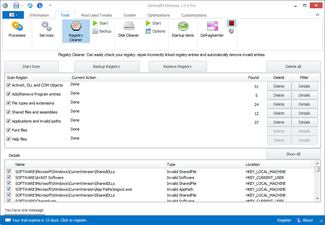Screen dimensions: 325x225
Task: View Details for Add/Remove Program entries
Action: (305, 95)
